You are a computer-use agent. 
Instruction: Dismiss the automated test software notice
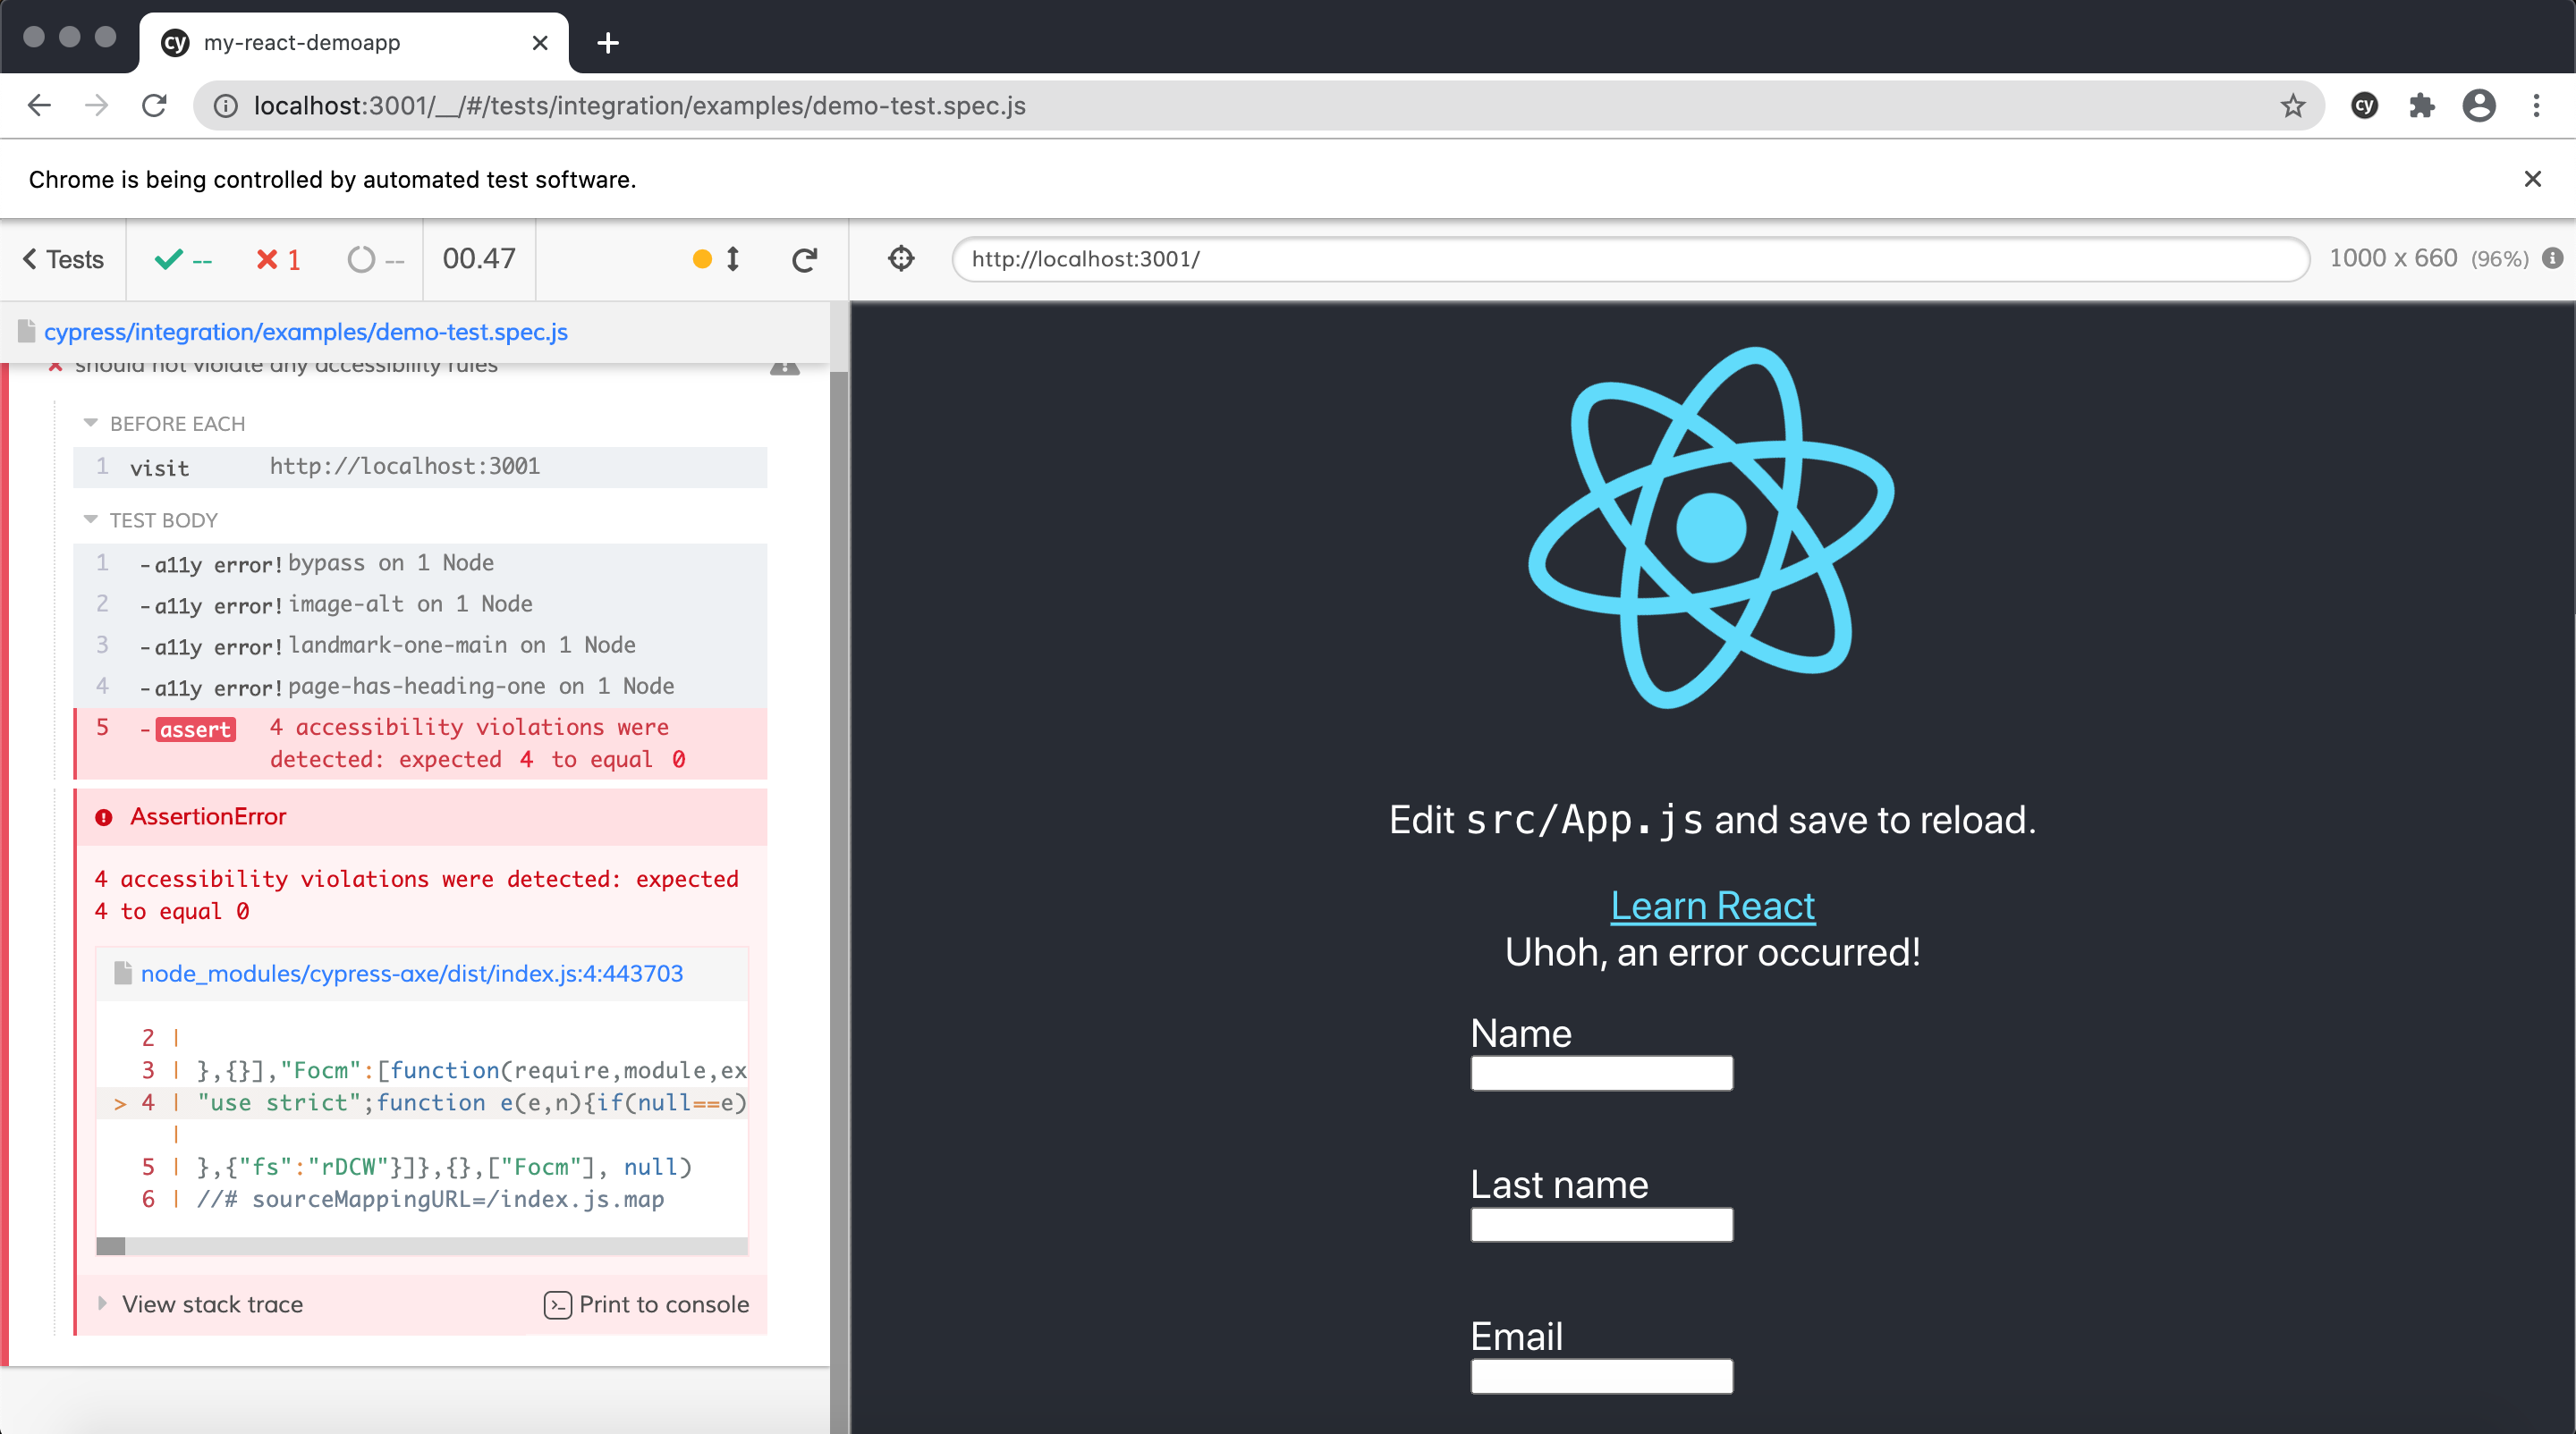coord(2532,179)
